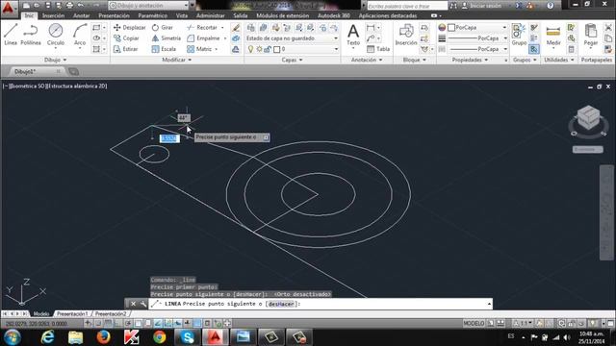Click the new drawing tab button

click(x=73, y=71)
